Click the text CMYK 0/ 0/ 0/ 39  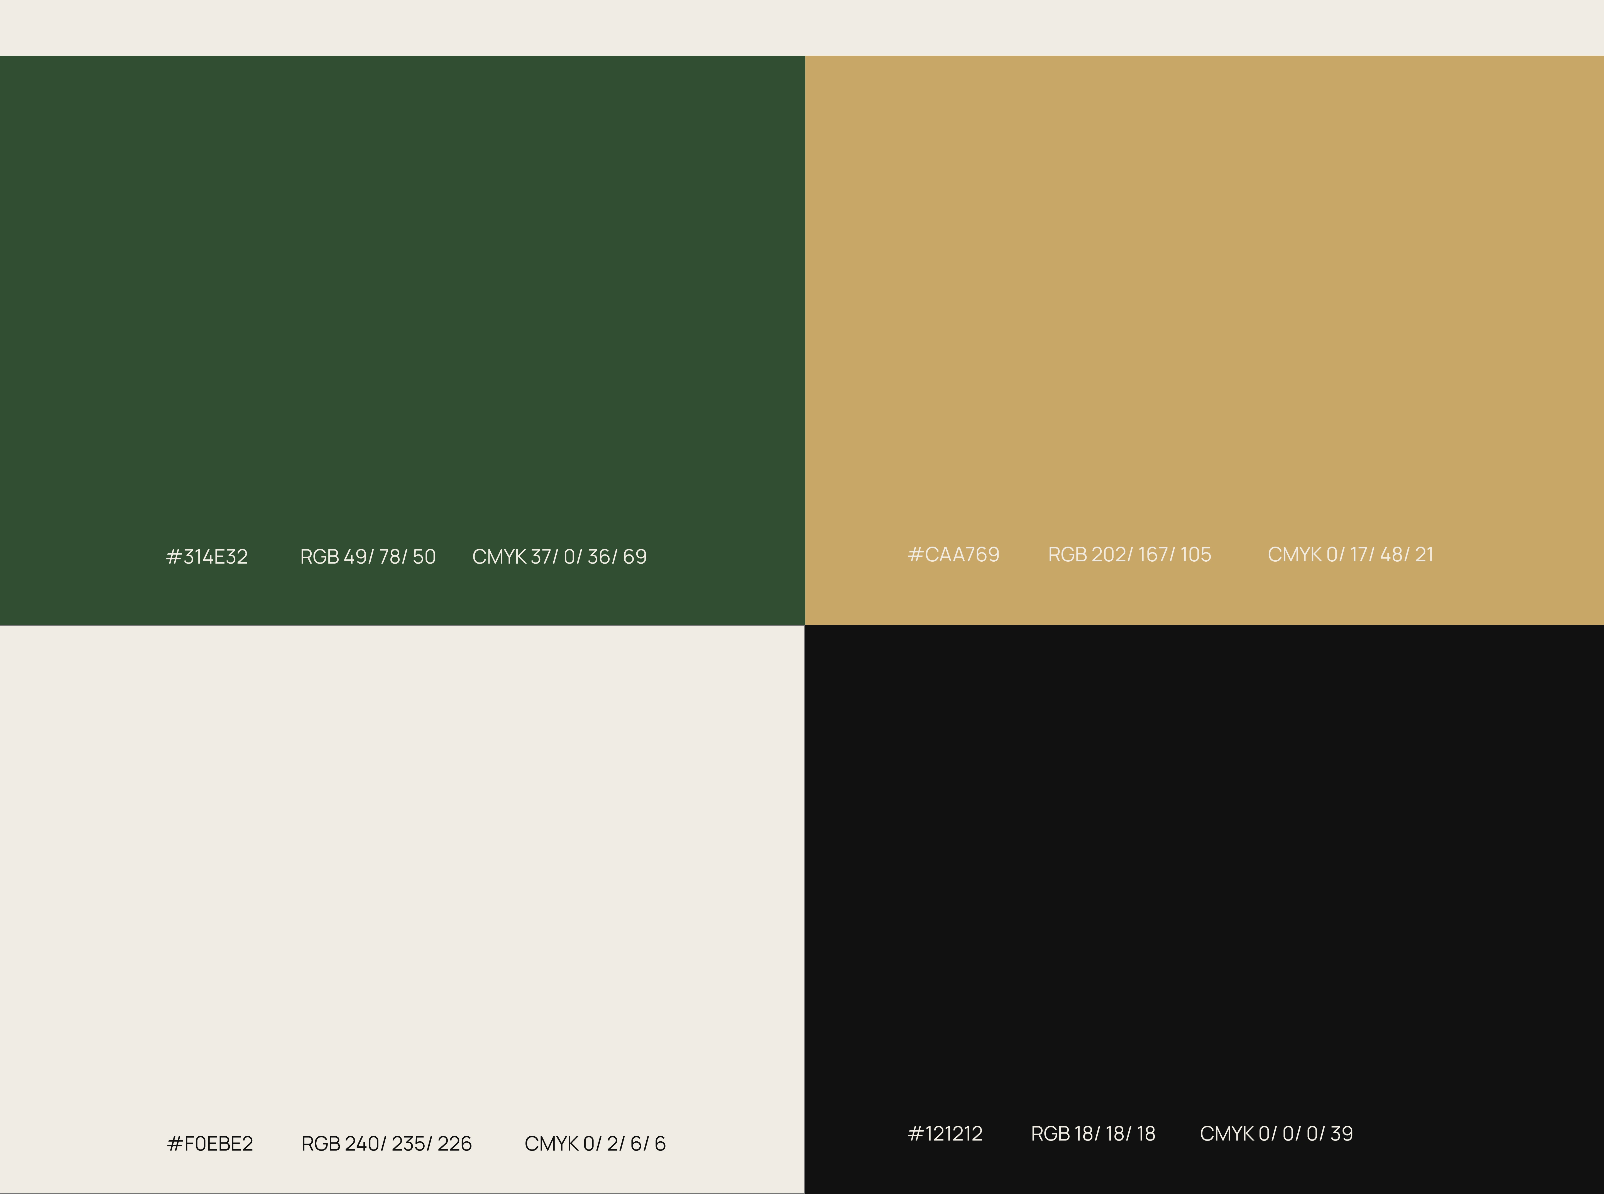point(1277,1133)
